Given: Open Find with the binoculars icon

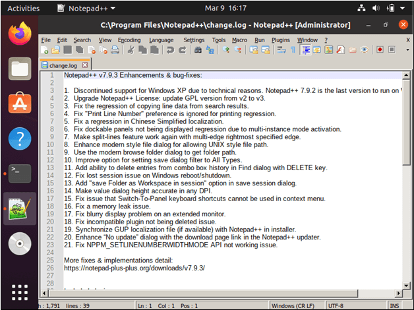Looking at the screenshot, I should [x=198, y=50].
